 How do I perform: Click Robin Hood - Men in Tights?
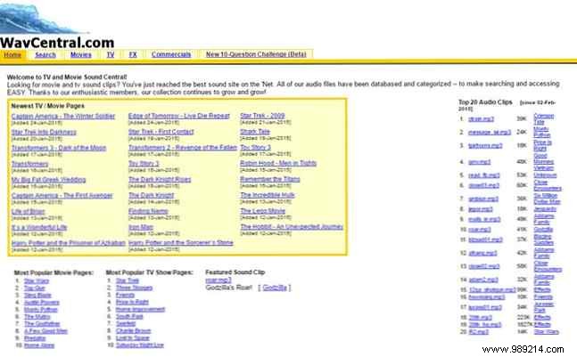(278, 163)
